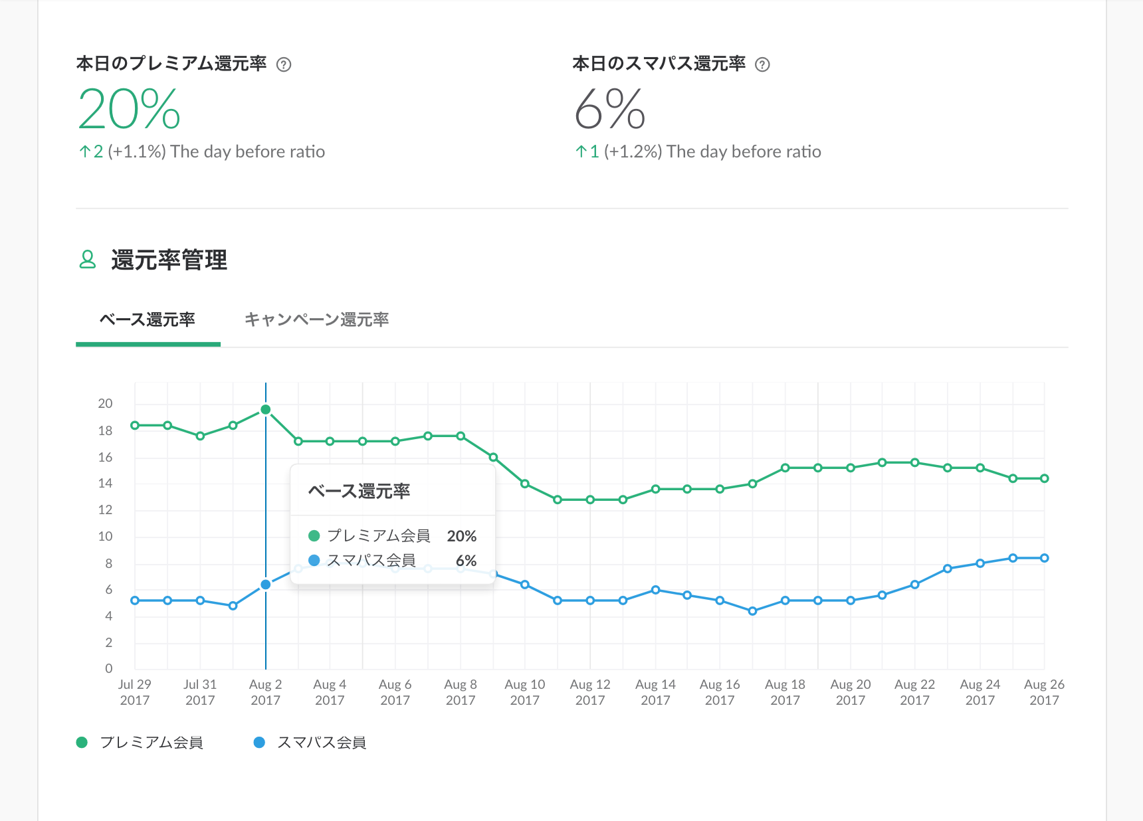1143x821 pixels.
Task: Click help icon beside 本日のスマパス還元率
Action: (763, 64)
